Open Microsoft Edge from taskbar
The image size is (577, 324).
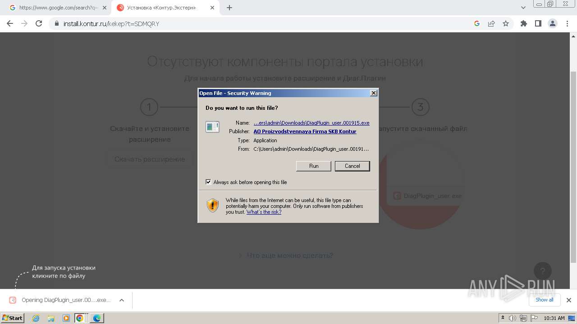[x=96, y=318]
